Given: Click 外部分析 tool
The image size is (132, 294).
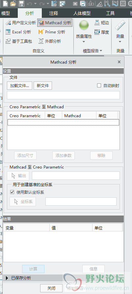Looking at the screenshot, I should pyautogui.click(x=50, y=41).
